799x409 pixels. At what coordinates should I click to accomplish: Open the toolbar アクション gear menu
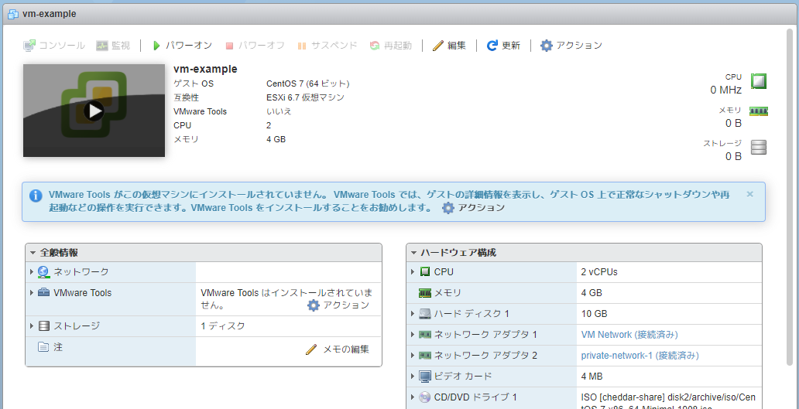point(571,46)
